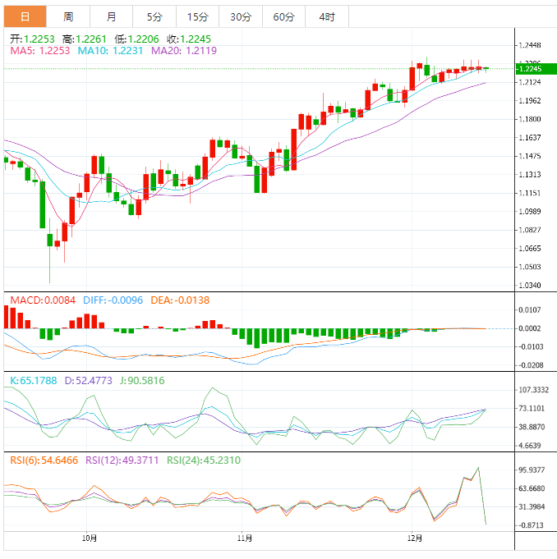
Task: Click the opening price 开:1.2253 value
Action: 32,39
